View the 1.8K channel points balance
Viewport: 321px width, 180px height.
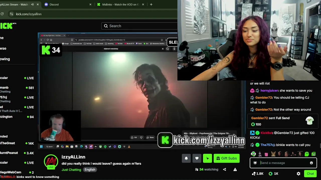tap(258, 174)
